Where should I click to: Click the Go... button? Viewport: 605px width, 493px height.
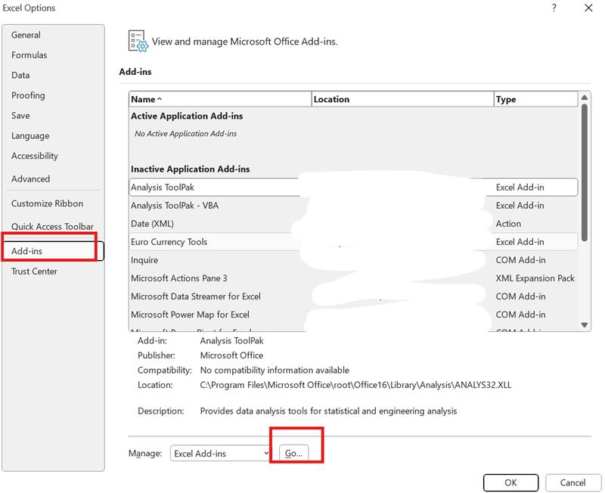(293, 453)
